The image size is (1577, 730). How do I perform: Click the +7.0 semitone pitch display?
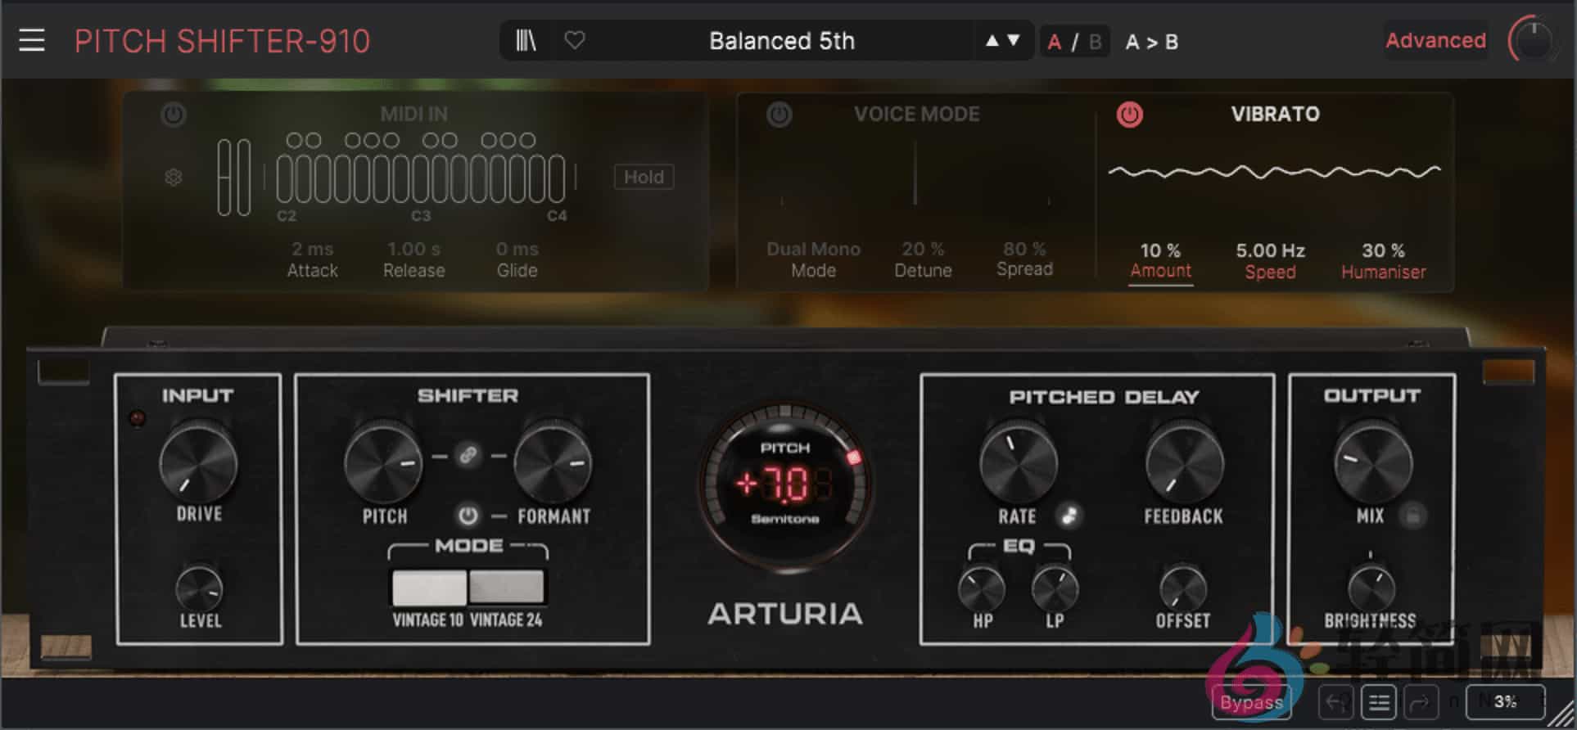coord(784,484)
